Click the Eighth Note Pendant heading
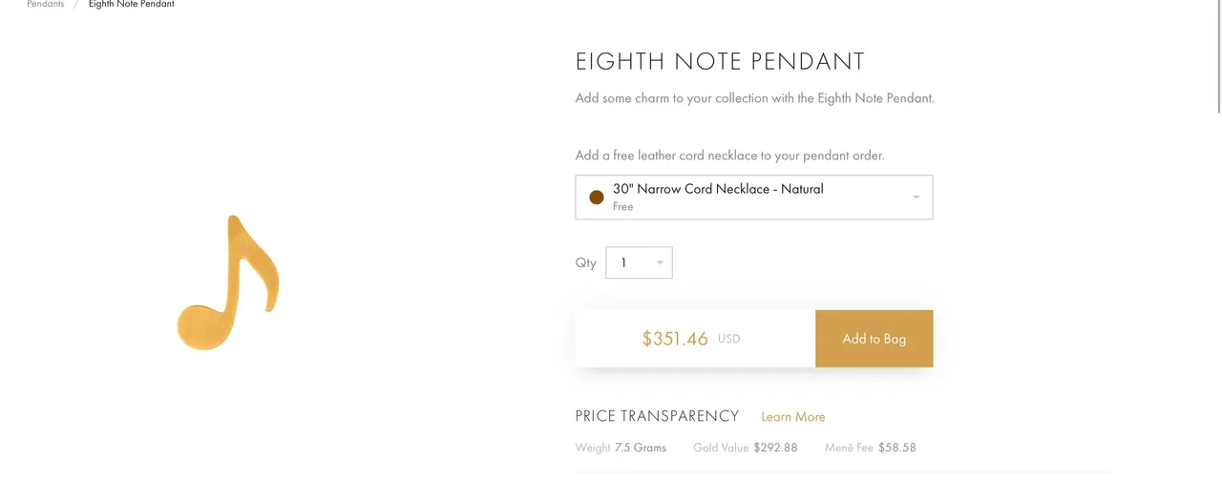1222x481 pixels. click(720, 62)
